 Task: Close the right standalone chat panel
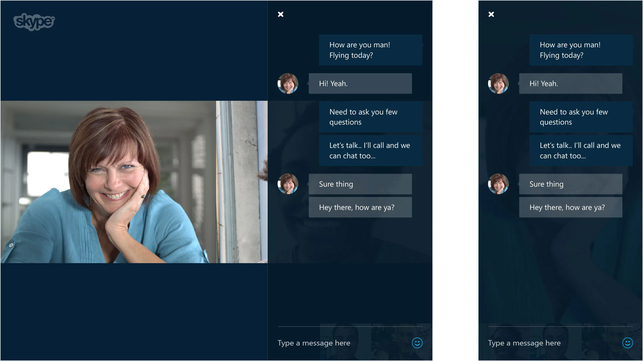[x=491, y=14]
